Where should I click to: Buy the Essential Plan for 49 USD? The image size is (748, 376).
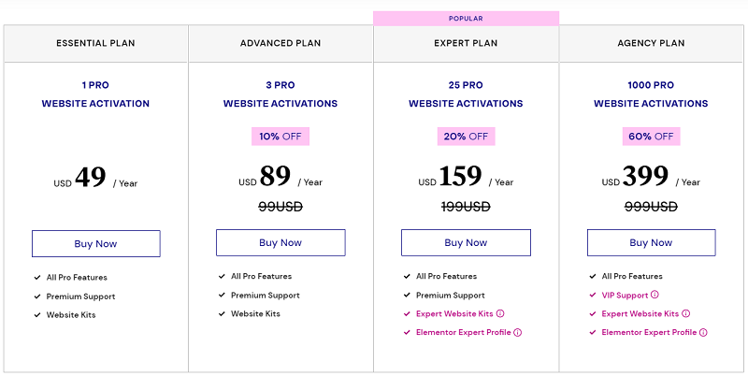pos(96,244)
